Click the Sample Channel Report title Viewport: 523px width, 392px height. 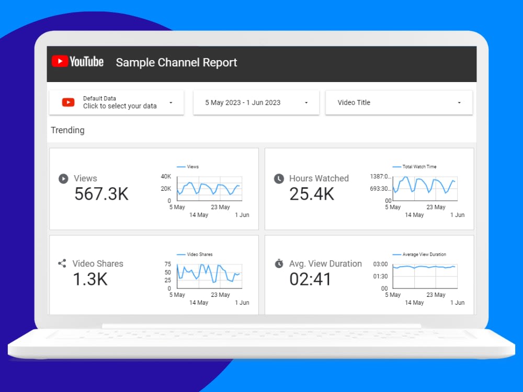point(176,62)
